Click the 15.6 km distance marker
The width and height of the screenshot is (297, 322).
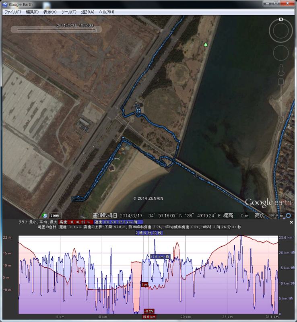[x=149, y=317]
